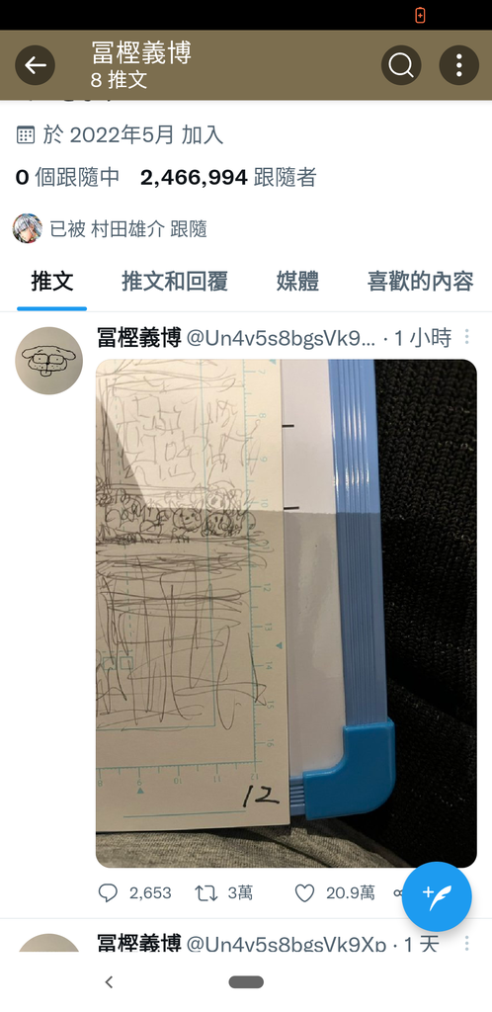
Task: Tap 村田雄介's small follower avatar
Action: pyautogui.click(x=28, y=228)
